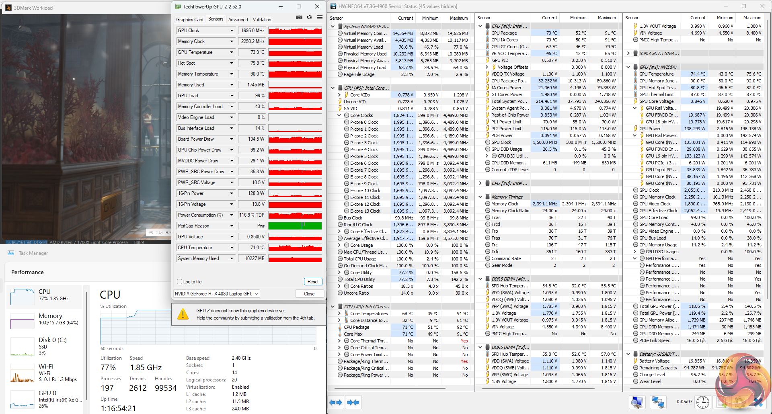Open the Hot Spot sensor dropdown arrow
772x414 pixels.
click(x=232, y=63)
